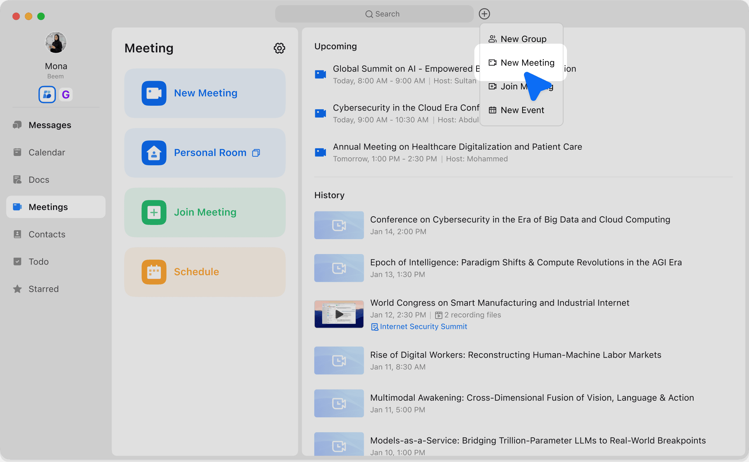749x462 pixels.
Task: Click the plus icon next to Search
Action: coord(484,14)
